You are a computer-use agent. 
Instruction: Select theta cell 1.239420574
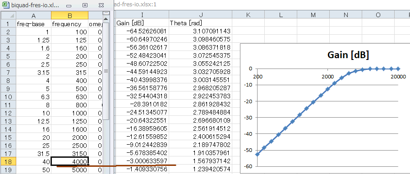200,169
